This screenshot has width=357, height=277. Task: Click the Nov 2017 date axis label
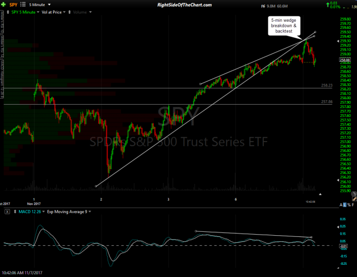point(33,204)
